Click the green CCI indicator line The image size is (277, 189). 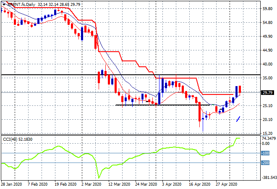(120, 158)
